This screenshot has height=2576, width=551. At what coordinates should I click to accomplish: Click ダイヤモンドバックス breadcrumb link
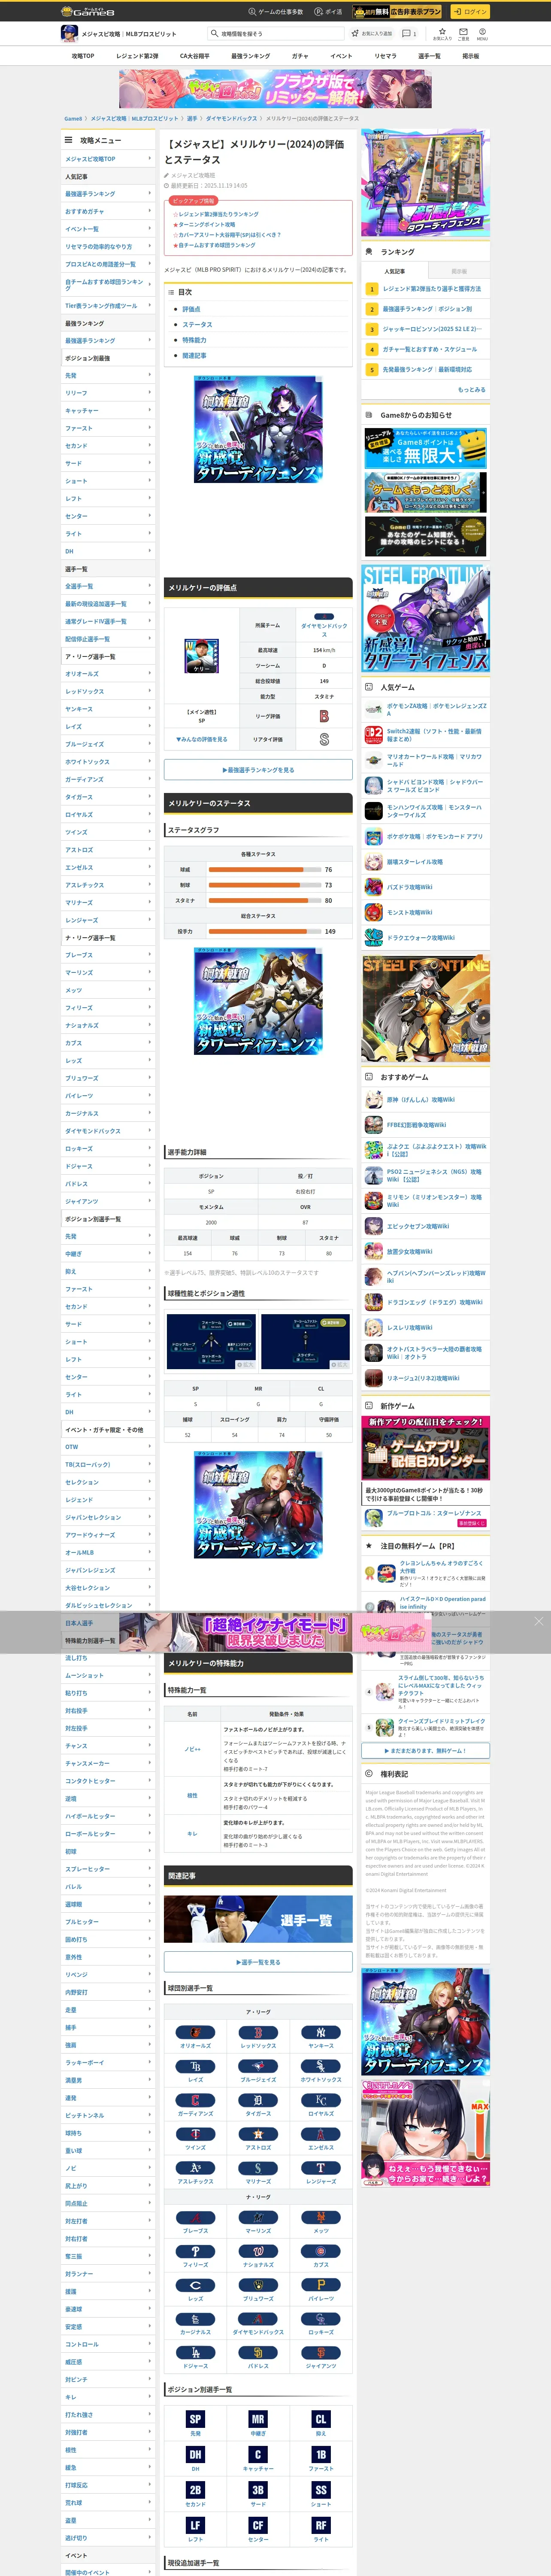coord(231,118)
